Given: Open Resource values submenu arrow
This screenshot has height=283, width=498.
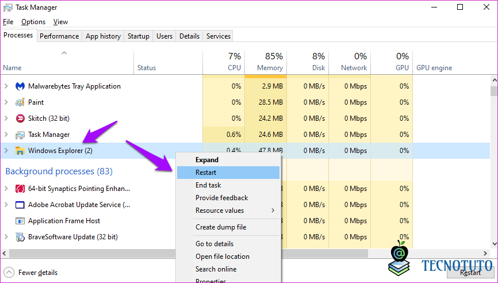Looking at the screenshot, I should click(273, 211).
